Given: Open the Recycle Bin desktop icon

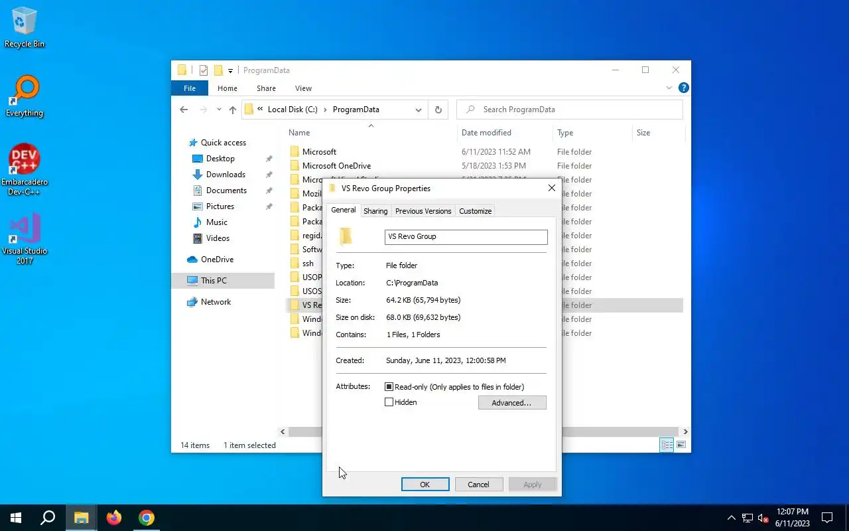Looking at the screenshot, I should 25,28.
